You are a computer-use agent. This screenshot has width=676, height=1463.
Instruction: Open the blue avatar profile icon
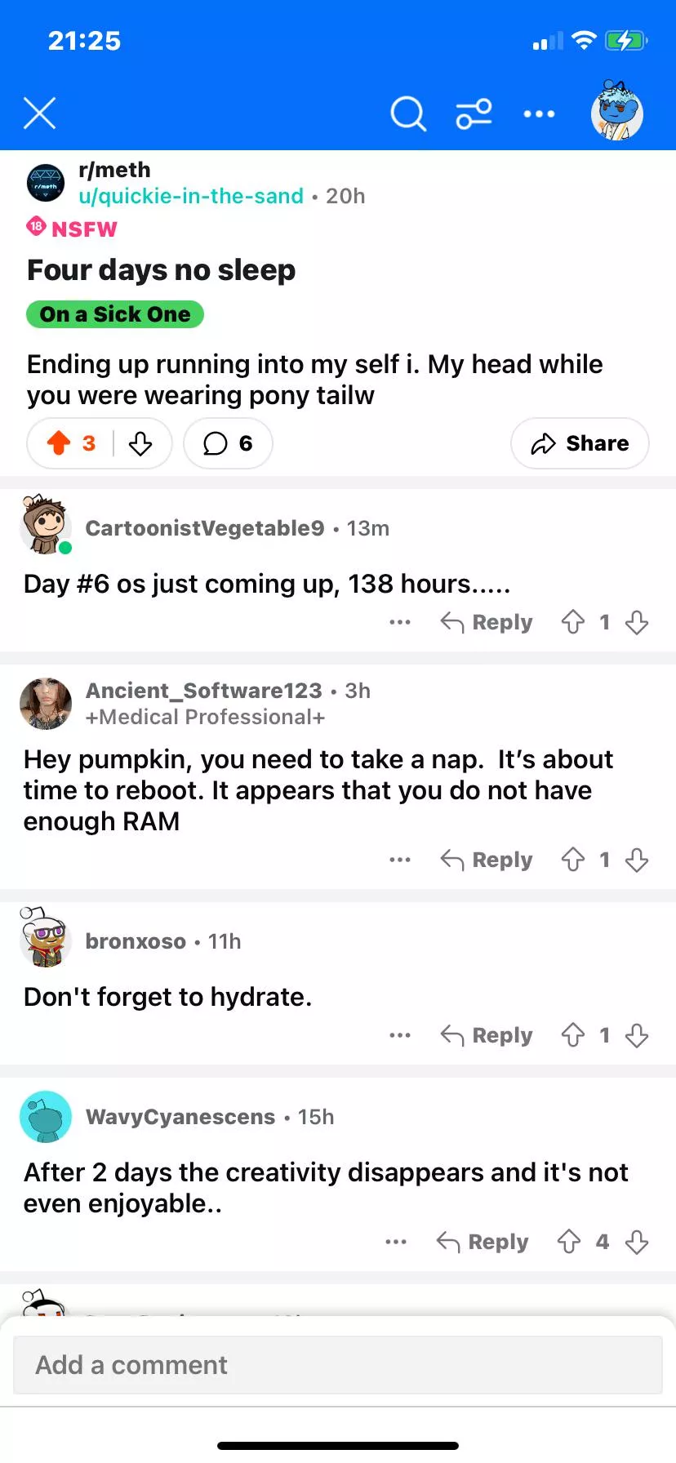[x=616, y=113]
